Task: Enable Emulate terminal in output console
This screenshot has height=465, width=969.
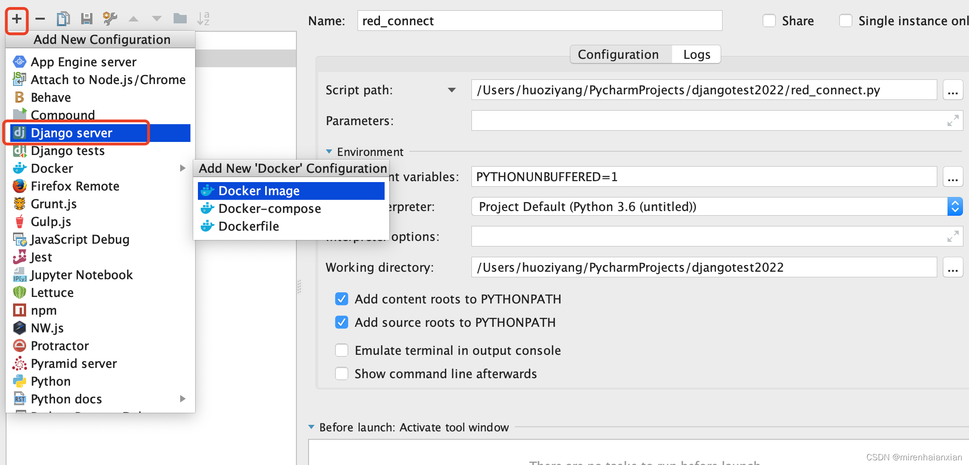Action: pyautogui.click(x=342, y=350)
